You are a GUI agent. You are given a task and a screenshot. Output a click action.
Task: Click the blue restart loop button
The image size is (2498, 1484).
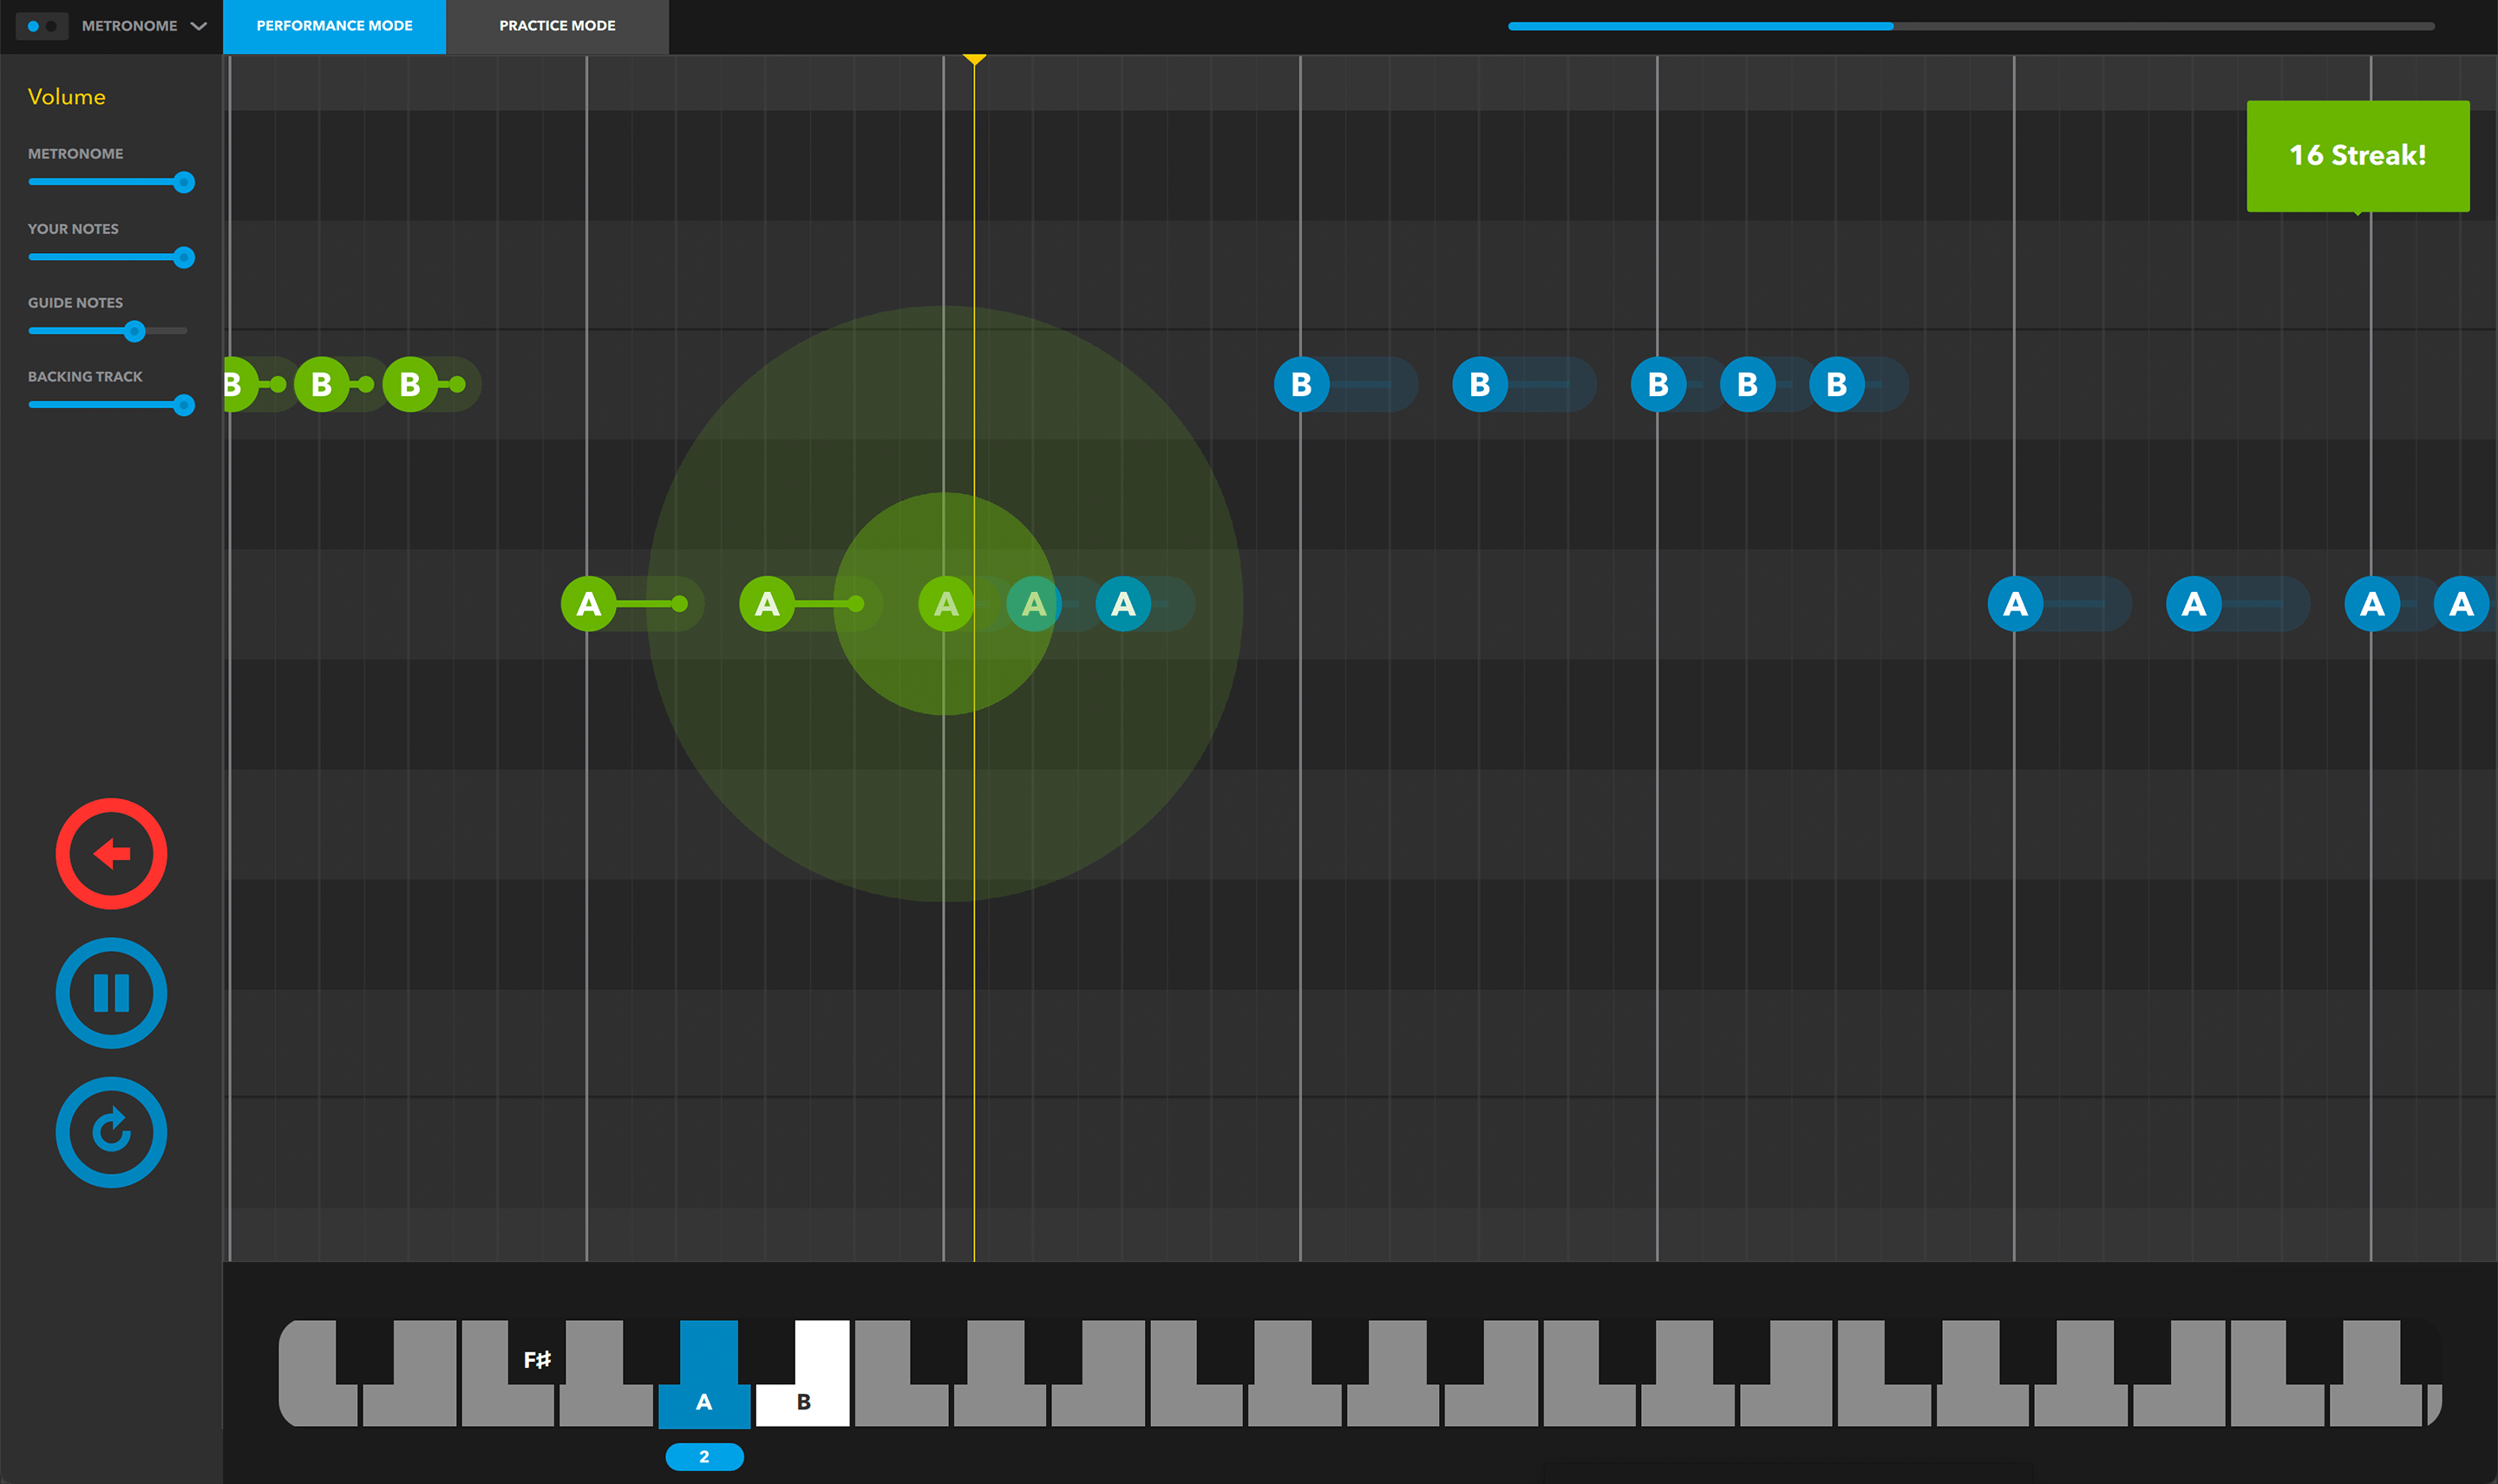(x=111, y=1131)
